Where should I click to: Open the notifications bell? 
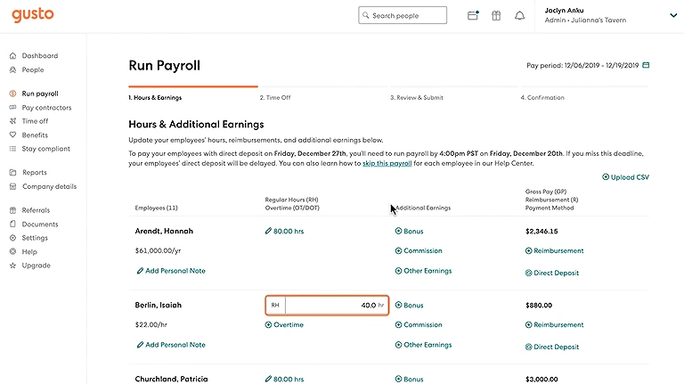click(519, 16)
